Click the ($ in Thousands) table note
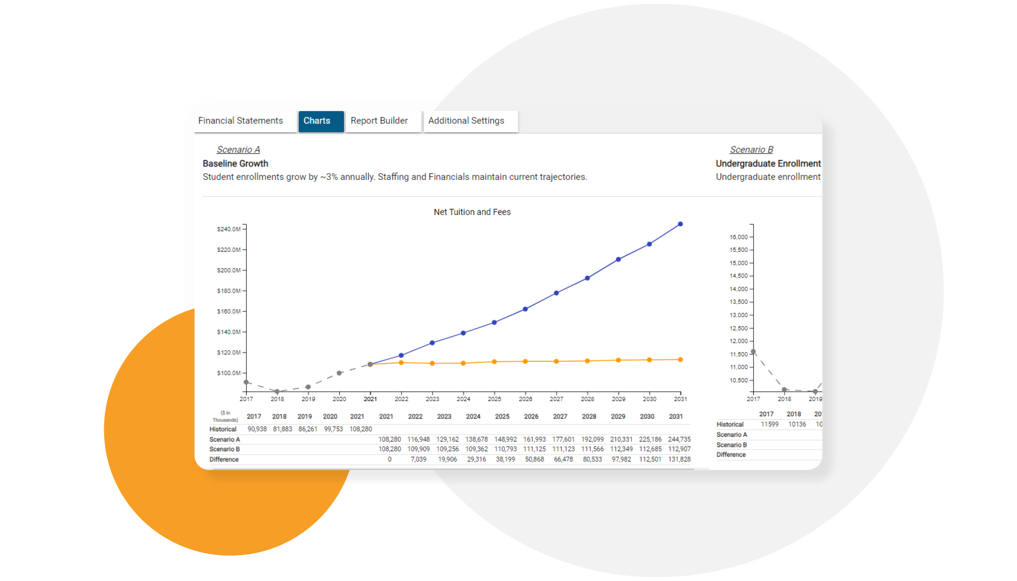This screenshot has height=581, width=1017. tap(225, 416)
